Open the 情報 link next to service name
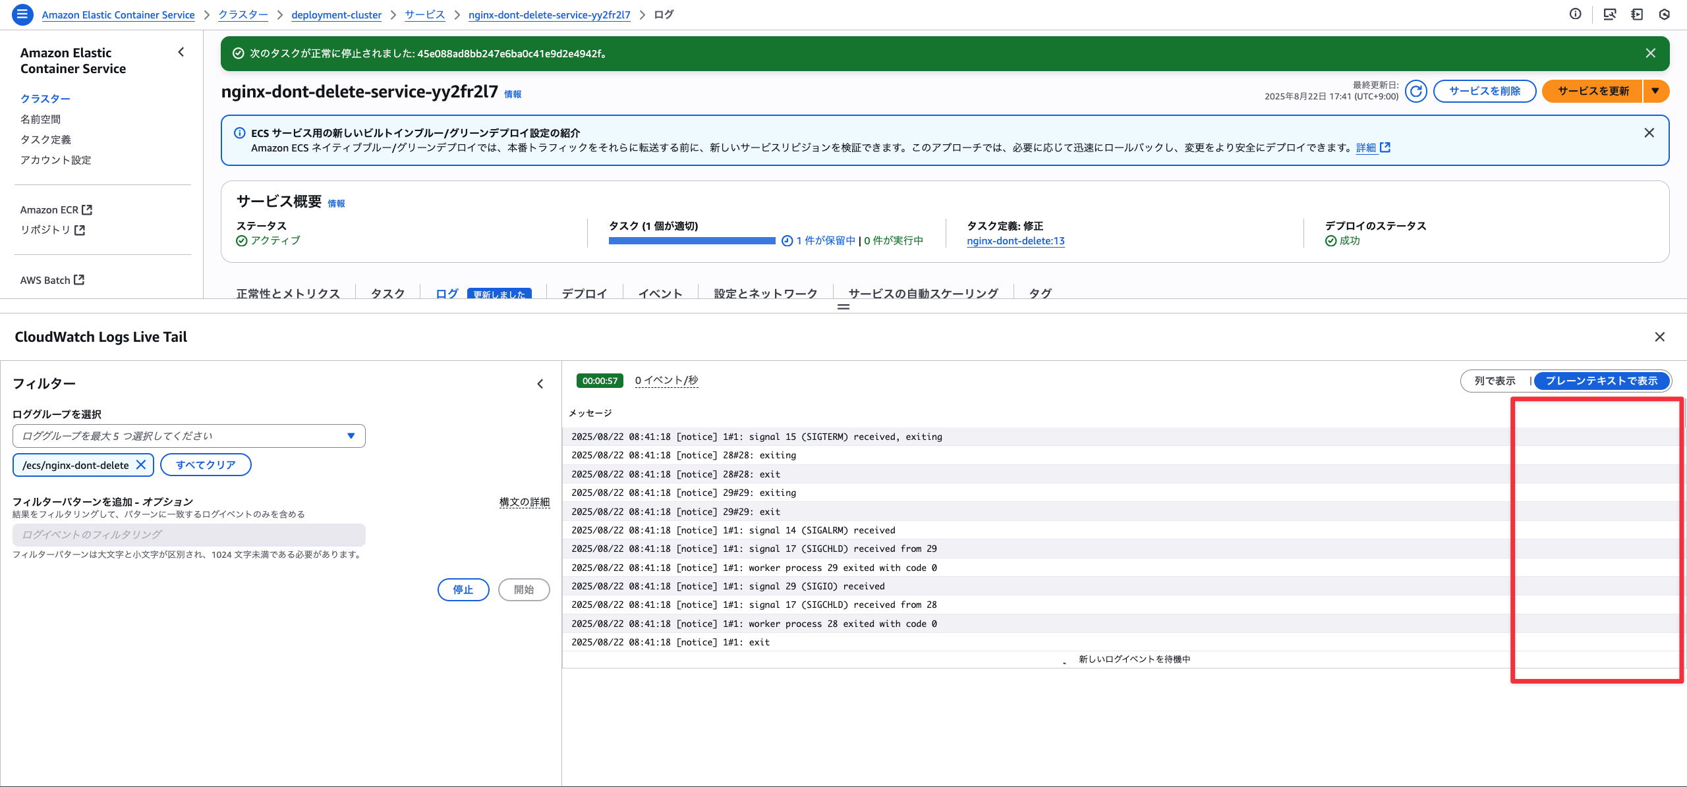Viewport: 1687px width, 787px height. tap(513, 94)
